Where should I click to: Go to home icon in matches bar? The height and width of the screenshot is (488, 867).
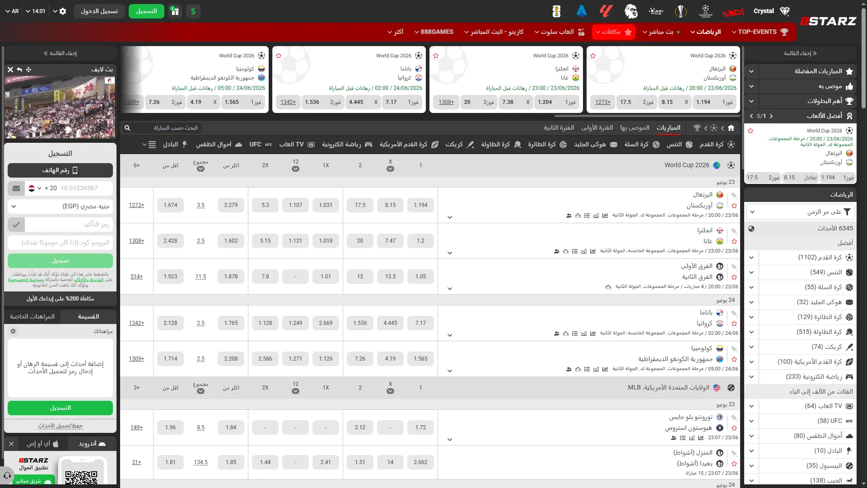[731, 128]
